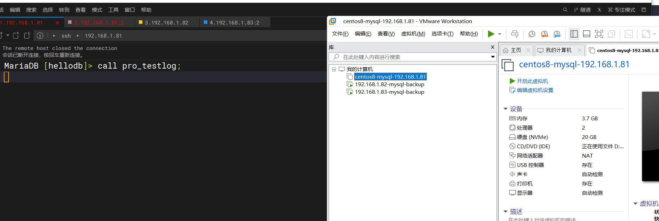Click the 开启此虚拟机 link

tap(532, 81)
